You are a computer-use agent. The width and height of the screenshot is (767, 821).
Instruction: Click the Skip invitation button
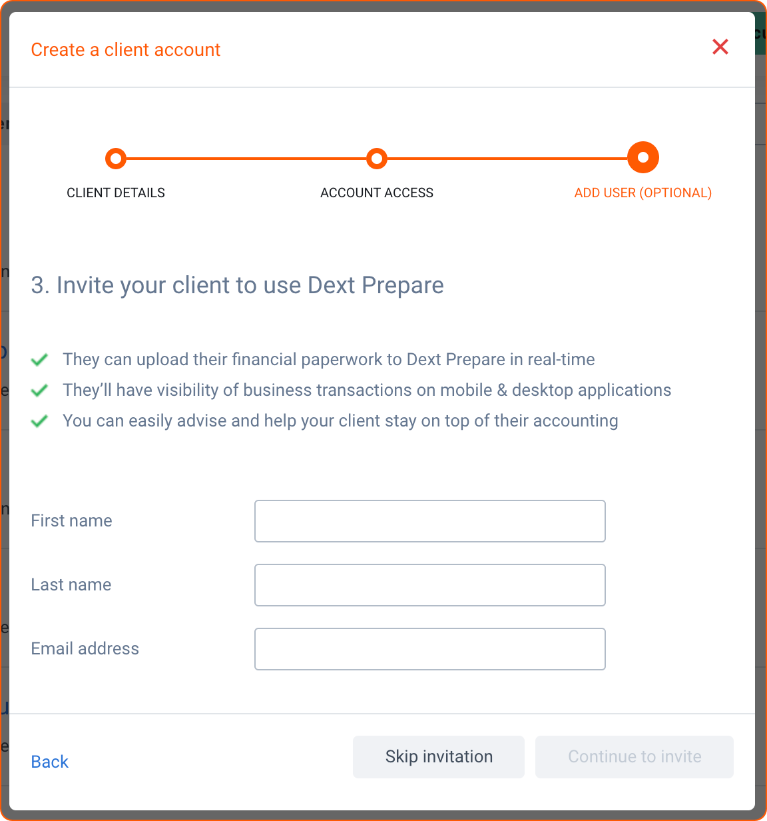439,757
